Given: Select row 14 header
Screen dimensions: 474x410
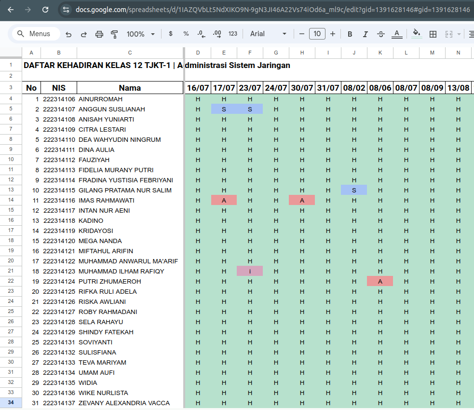Looking at the screenshot, I should pos(11,200).
